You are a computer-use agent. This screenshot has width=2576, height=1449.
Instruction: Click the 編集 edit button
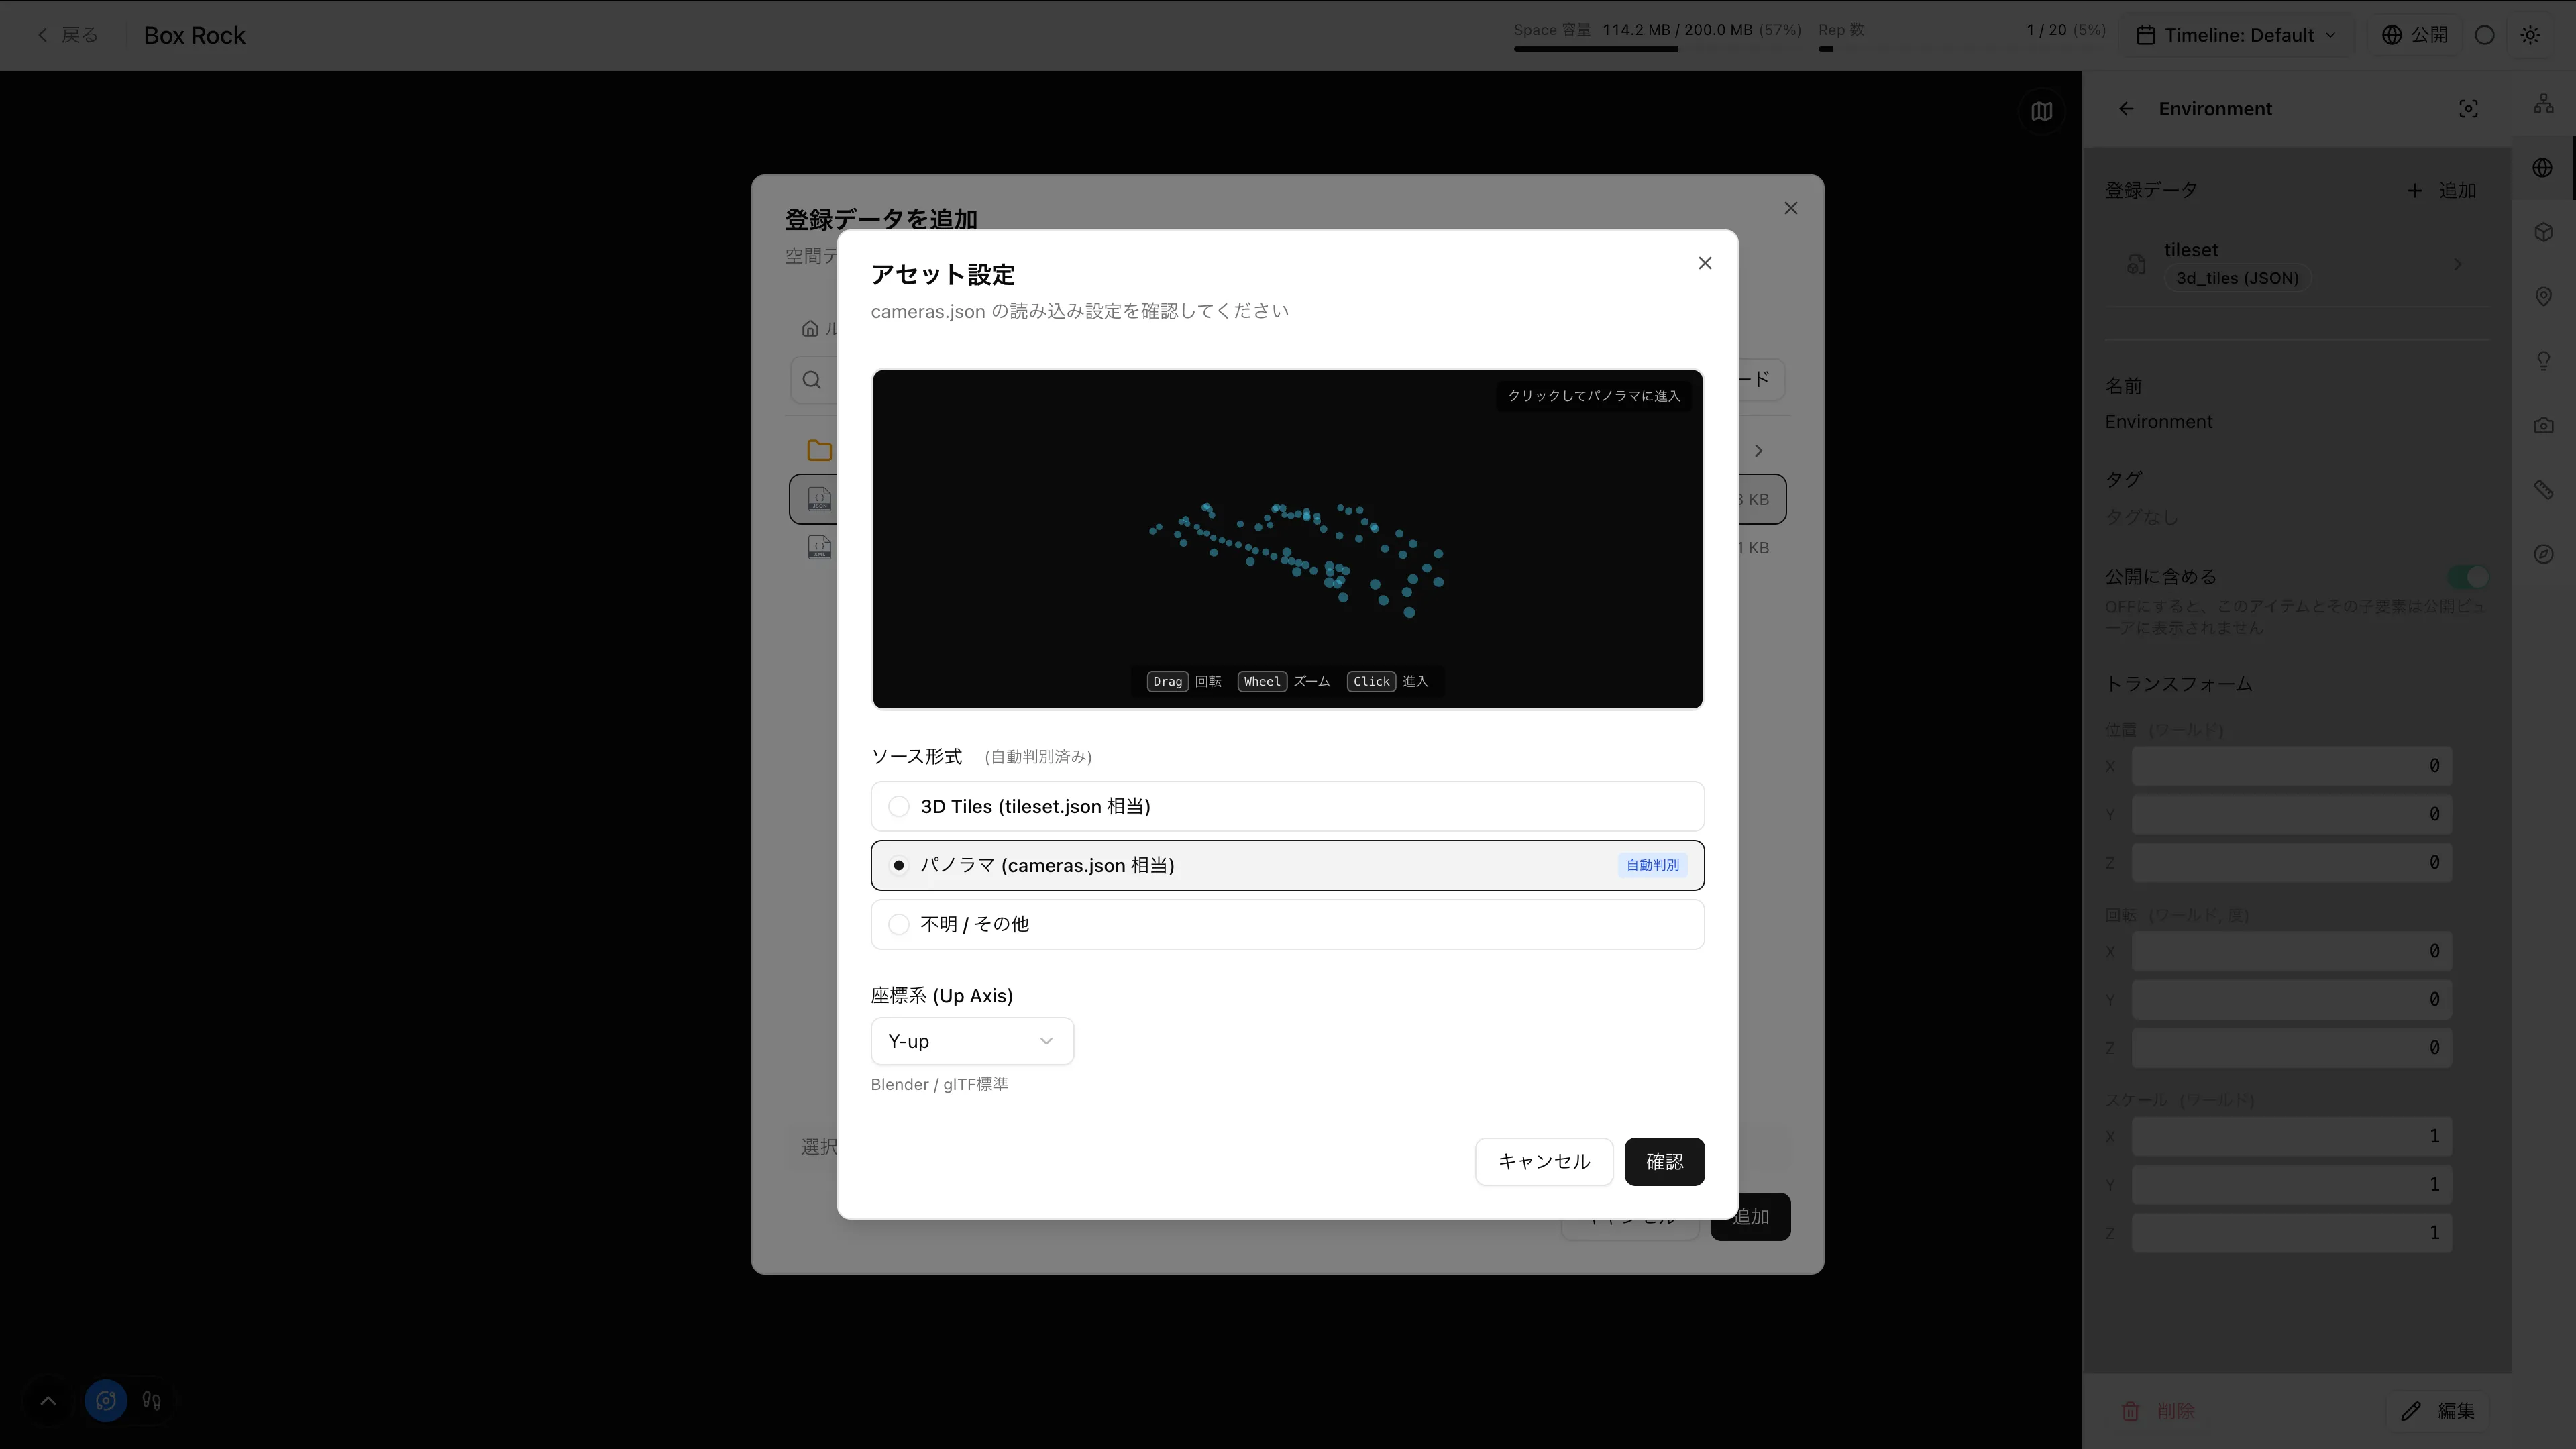point(2437,1411)
